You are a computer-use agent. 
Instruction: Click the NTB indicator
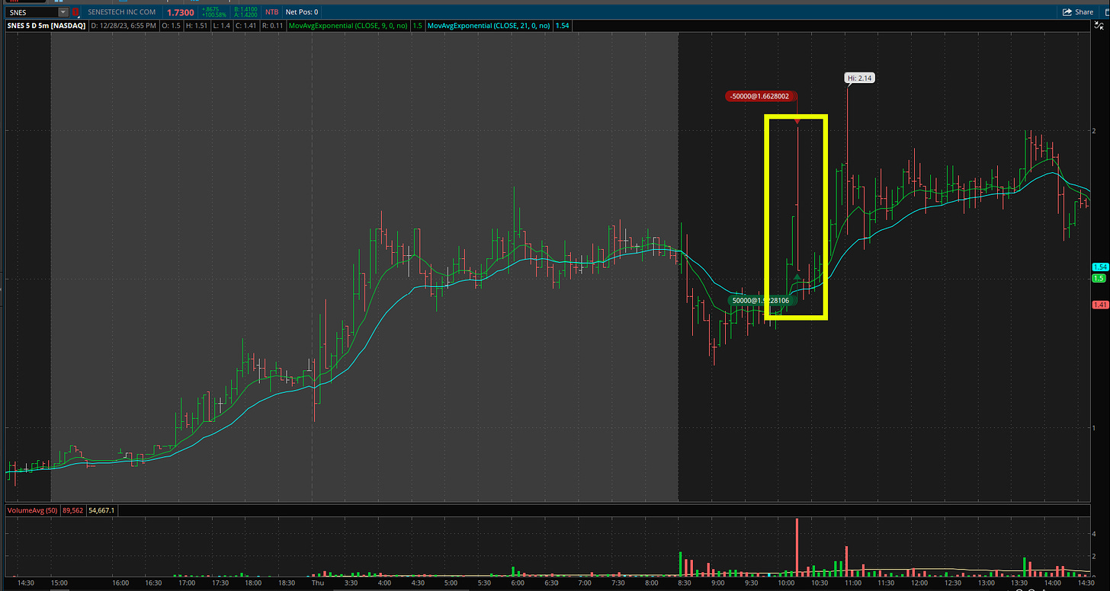tap(271, 12)
